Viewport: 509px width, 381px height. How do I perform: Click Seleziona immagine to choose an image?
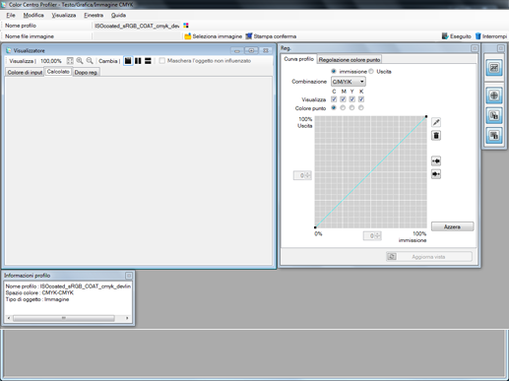point(214,36)
